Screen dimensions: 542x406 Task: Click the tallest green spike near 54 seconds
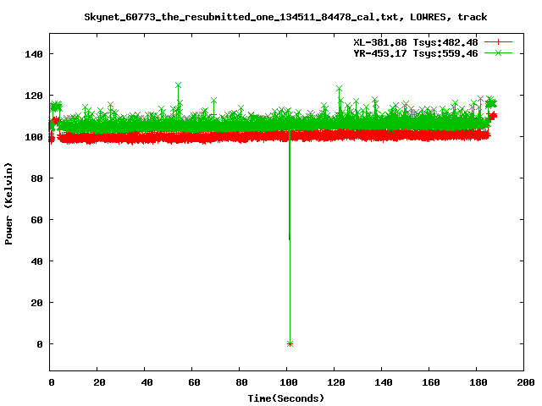(178, 85)
